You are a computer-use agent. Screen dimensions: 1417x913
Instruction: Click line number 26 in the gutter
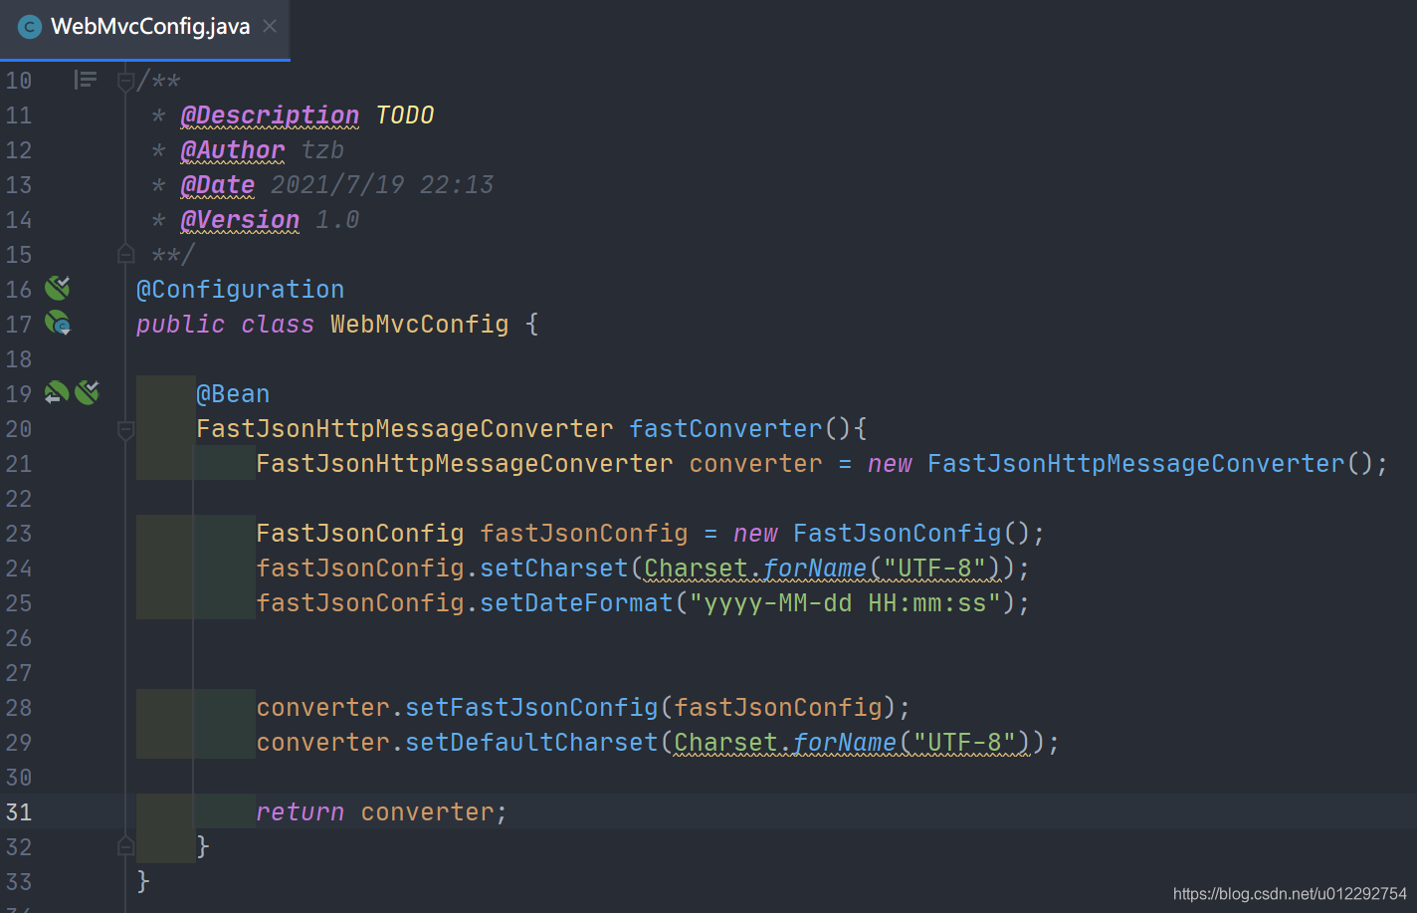pyautogui.click(x=19, y=638)
